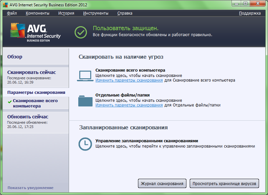Open Управление запланированными сканированиями
This screenshot has height=195, width=268.
(147, 141)
